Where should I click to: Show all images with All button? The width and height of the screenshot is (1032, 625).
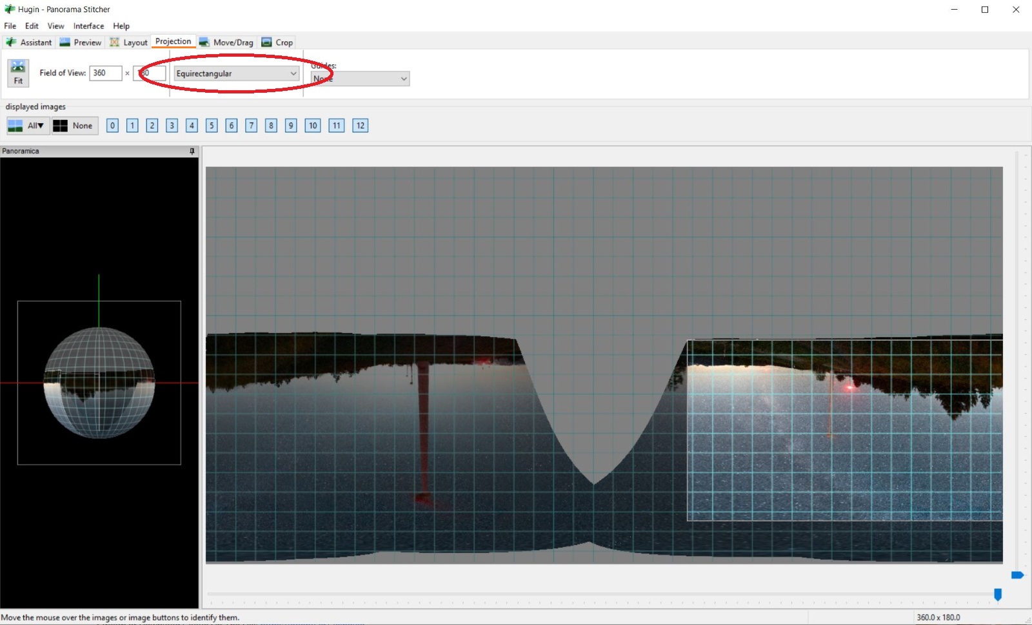[28, 126]
